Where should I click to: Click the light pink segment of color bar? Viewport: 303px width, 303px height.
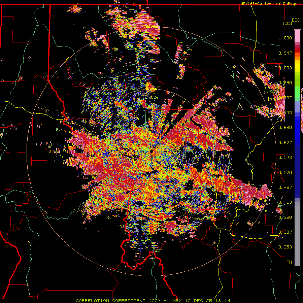tap(297, 36)
